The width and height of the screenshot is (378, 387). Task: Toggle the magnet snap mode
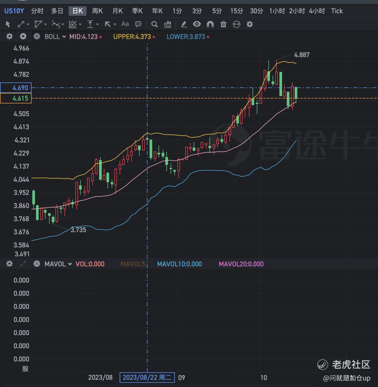210,24
